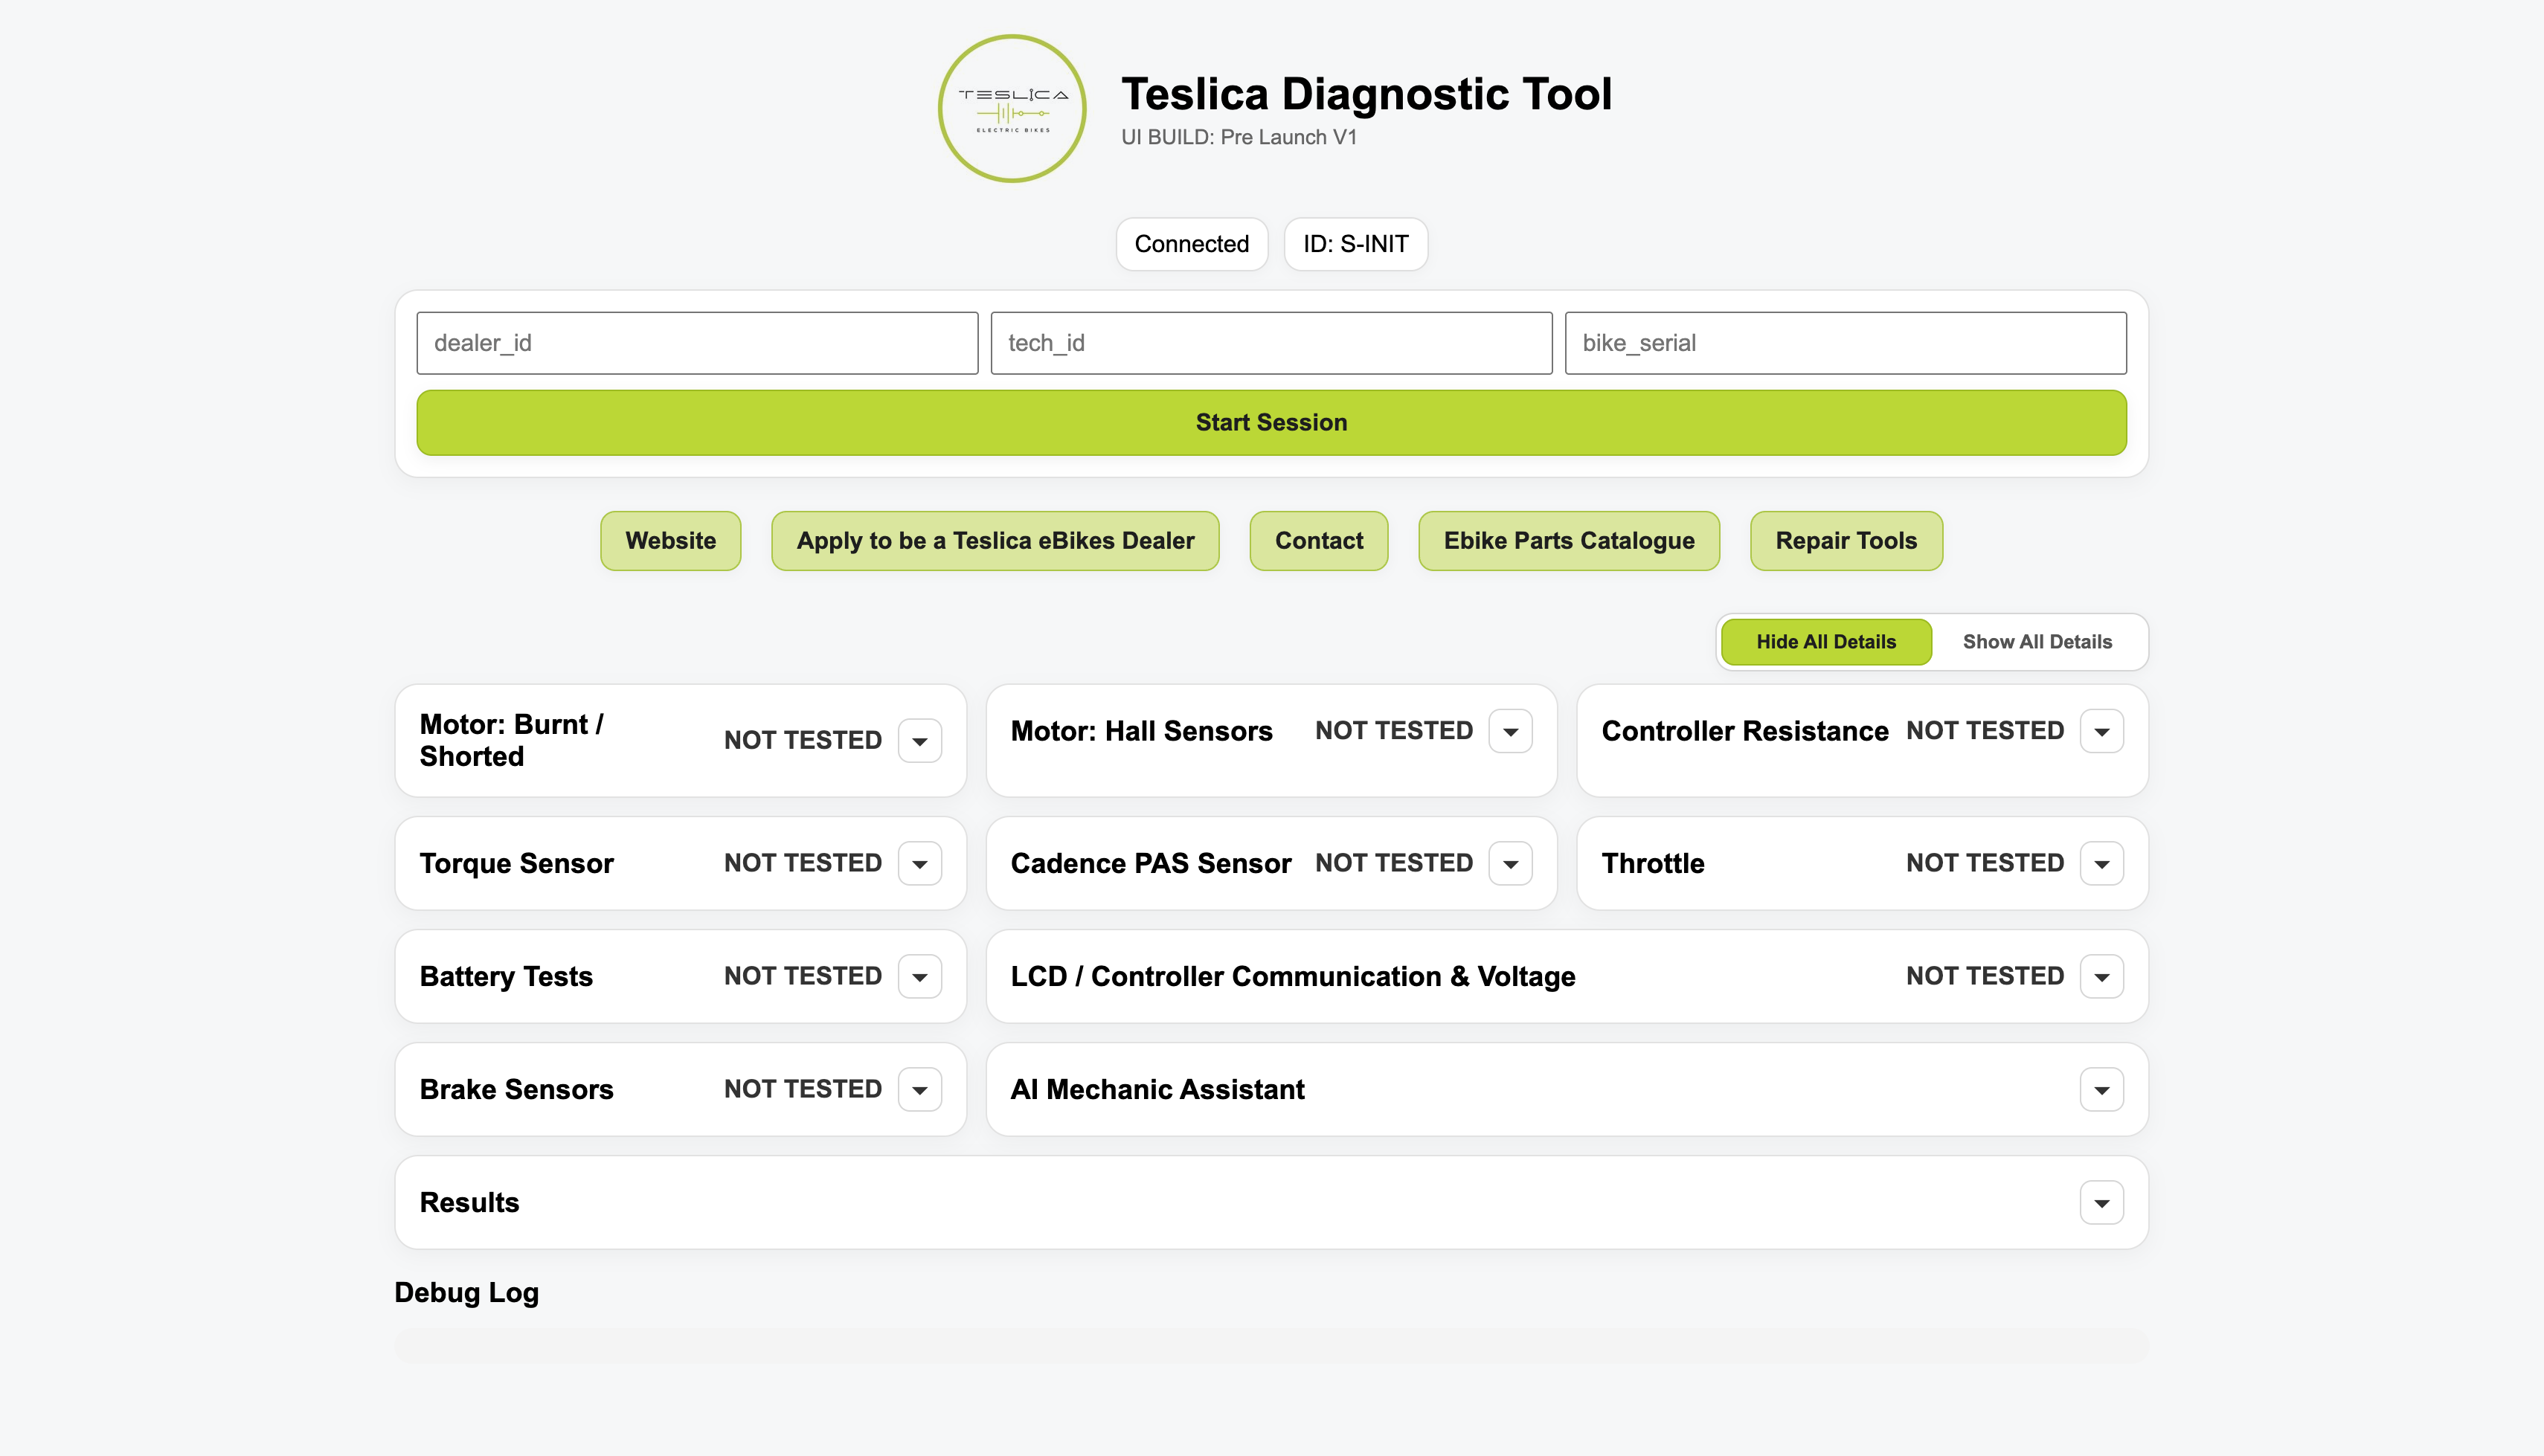Focus the bike_serial input field
This screenshot has height=1456, width=2544.
coord(1845,343)
